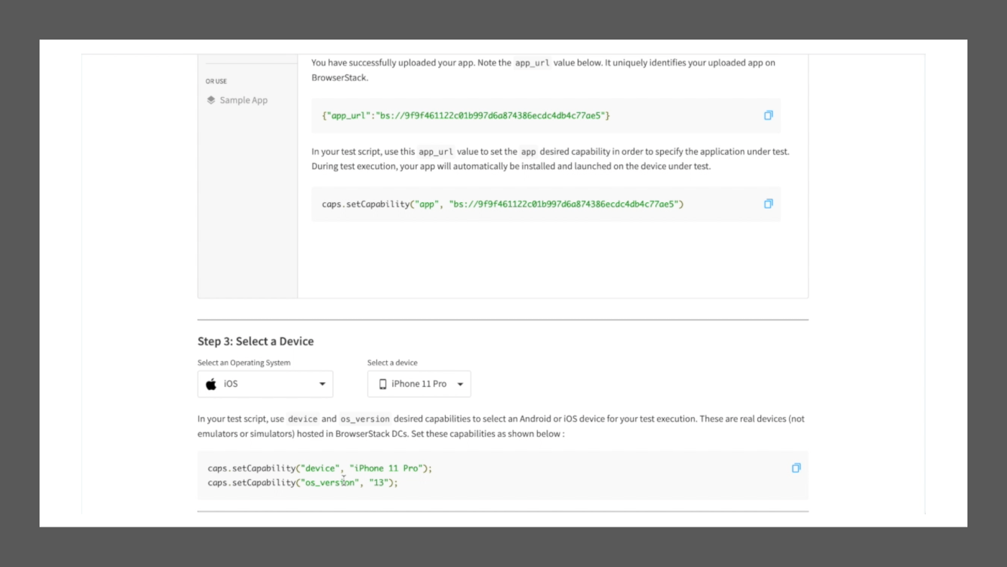This screenshot has height=567, width=1007.
Task: Click the Step 3: Select a Device heading
Action: pyautogui.click(x=255, y=341)
